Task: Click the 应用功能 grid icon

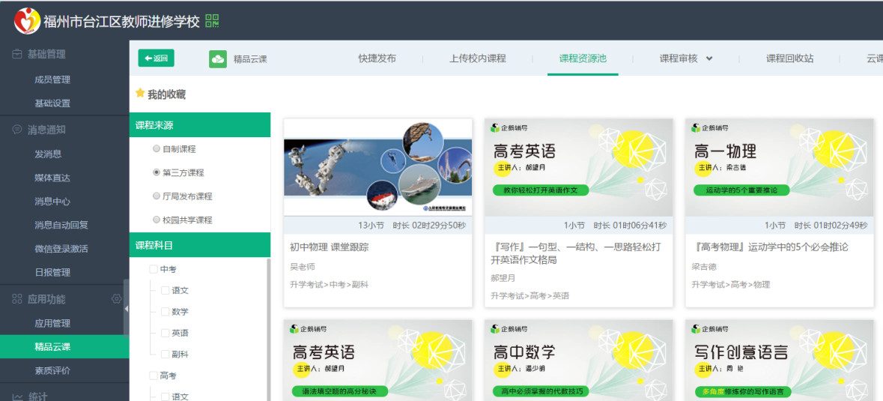Action: 17,299
